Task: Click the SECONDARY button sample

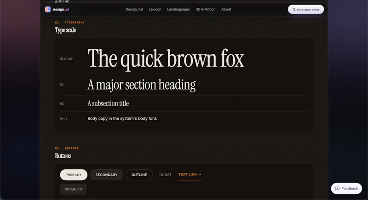Action: pos(106,175)
